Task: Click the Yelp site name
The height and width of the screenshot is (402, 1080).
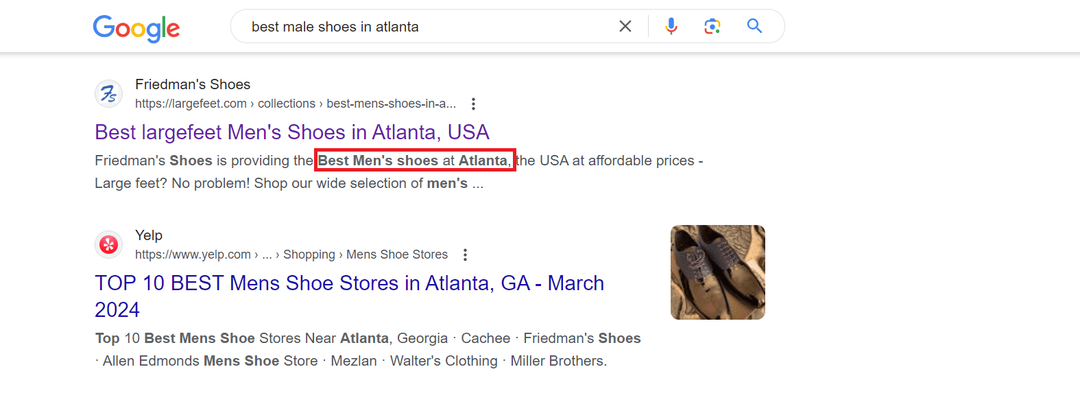Action: [149, 235]
